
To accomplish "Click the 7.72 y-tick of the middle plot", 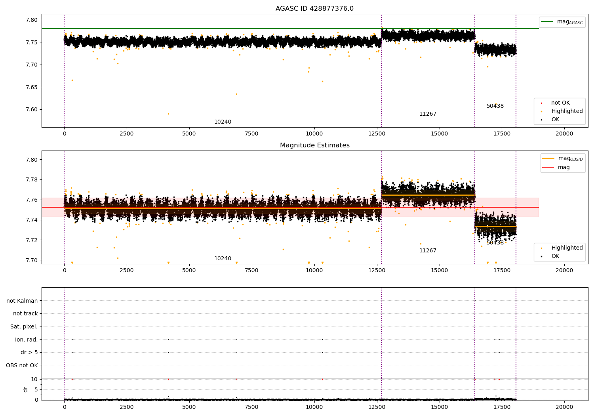I will [x=32, y=240].
